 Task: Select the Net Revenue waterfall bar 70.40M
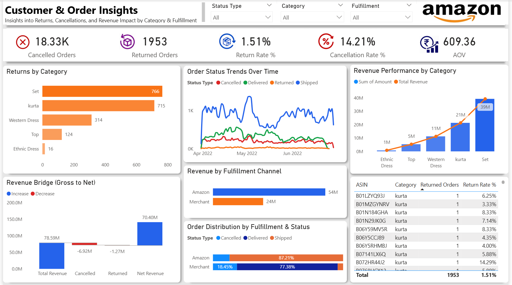(x=150, y=234)
